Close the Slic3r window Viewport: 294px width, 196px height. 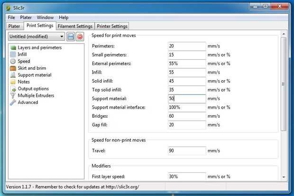tap(279, 7)
